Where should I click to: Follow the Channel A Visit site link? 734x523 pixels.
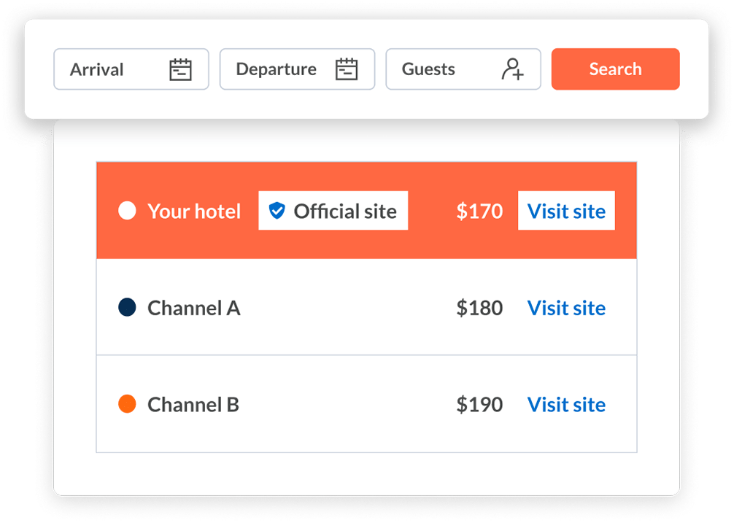click(566, 308)
